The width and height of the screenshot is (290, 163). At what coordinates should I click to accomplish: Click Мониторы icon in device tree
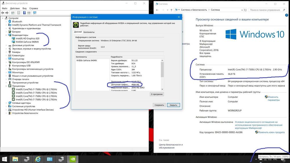(x=10, y=72)
